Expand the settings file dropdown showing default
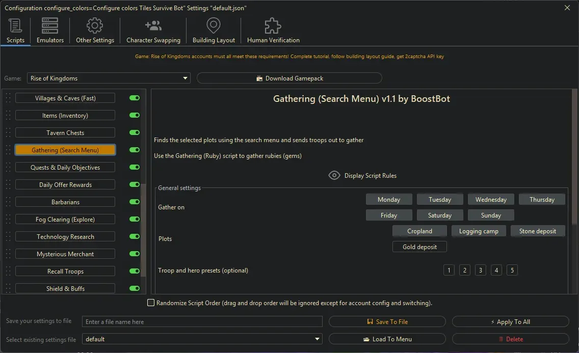The height and width of the screenshot is (353, 579). pyautogui.click(x=317, y=339)
